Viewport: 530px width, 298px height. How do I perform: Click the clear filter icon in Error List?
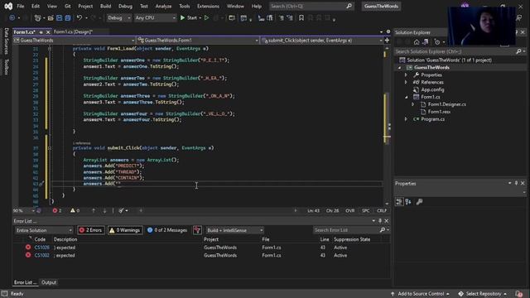tap(197, 230)
